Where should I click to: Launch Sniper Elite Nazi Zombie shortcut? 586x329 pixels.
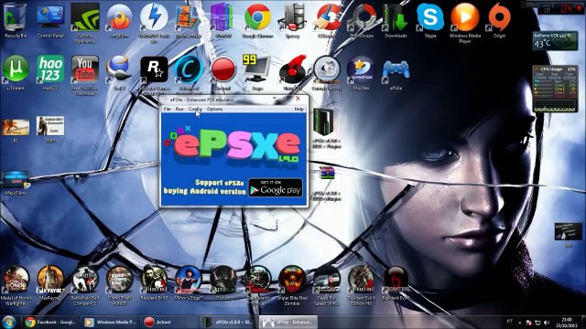point(292,285)
